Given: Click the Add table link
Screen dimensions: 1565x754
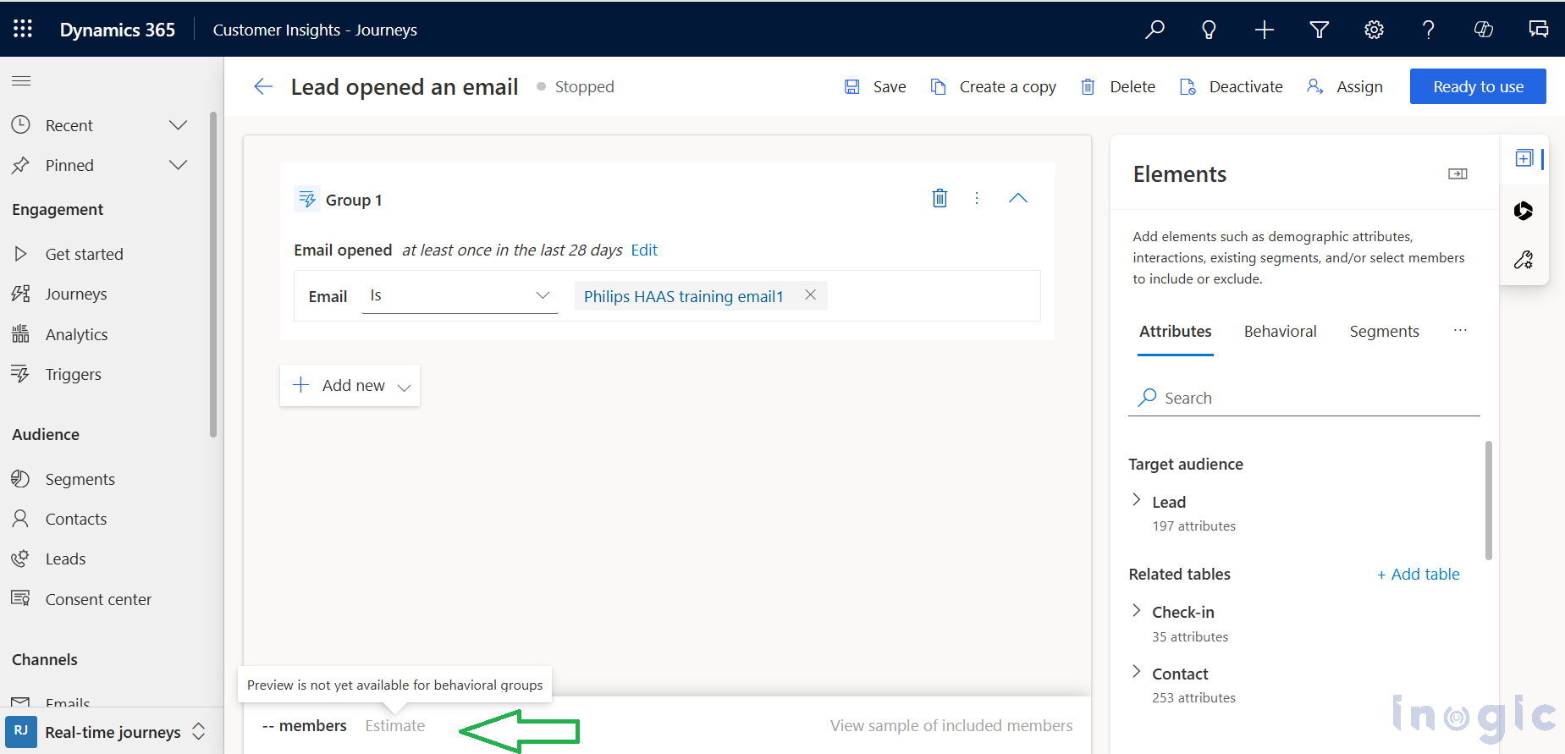Looking at the screenshot, I should (1419, 574).
